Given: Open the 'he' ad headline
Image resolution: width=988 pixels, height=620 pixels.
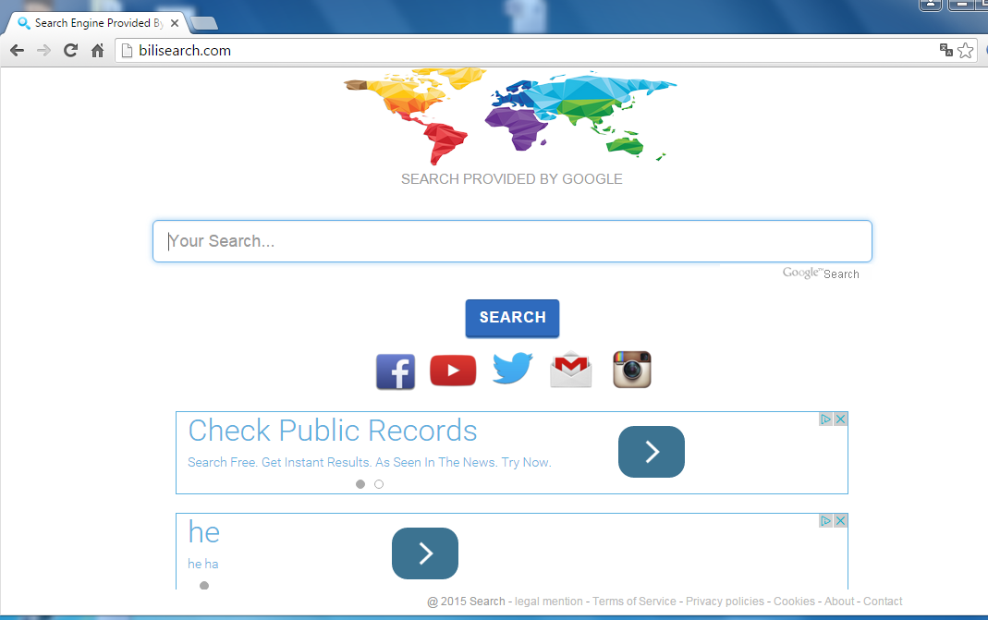Looking at the screenshot, I should tap(204, 532).
